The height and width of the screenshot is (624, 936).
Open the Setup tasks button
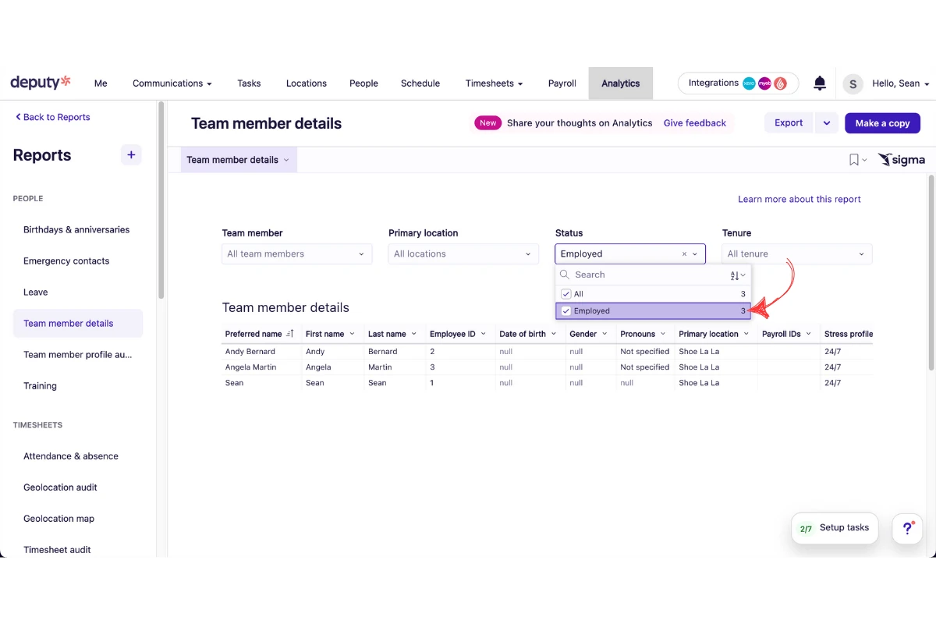(835, 528)
